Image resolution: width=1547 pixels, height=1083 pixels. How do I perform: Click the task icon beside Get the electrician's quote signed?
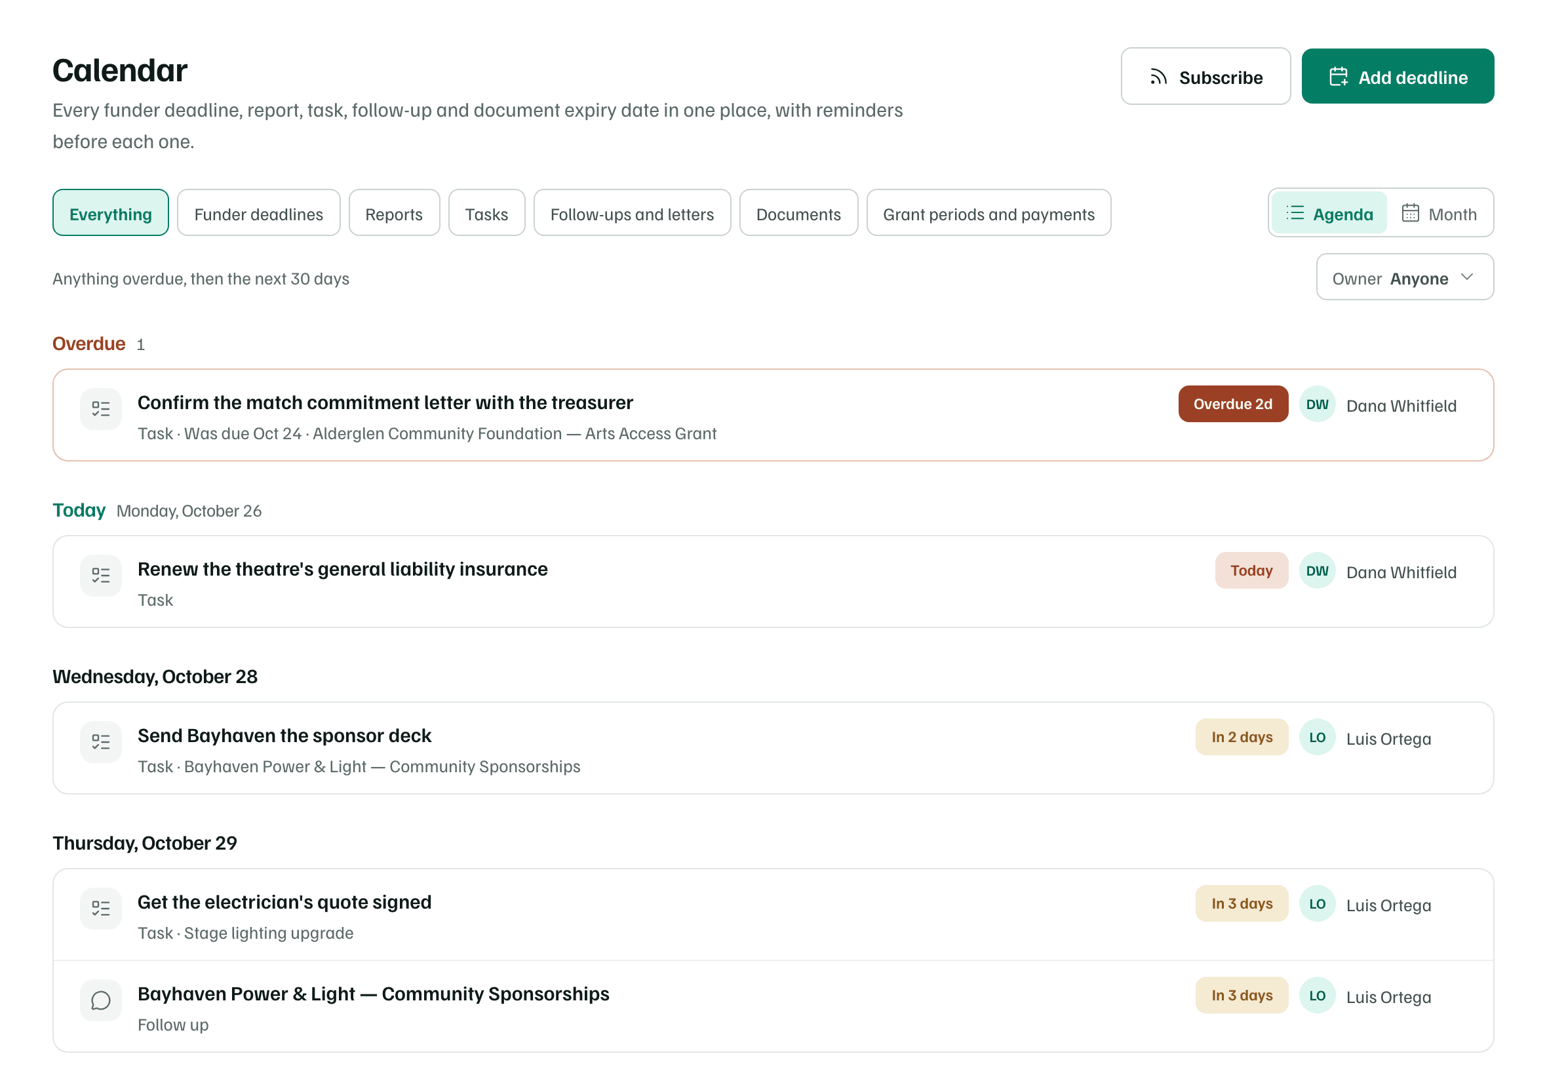pos(100,908)
